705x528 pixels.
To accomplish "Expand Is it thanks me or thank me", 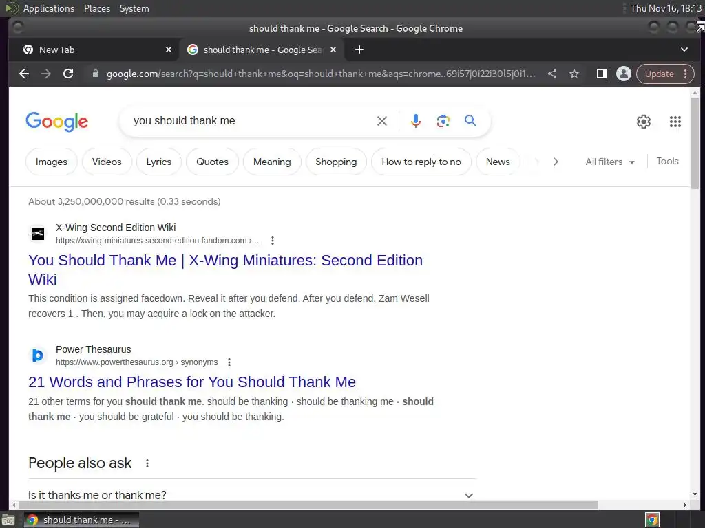I will (x=252, y=495).
